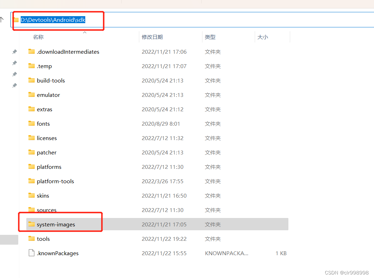This screenshot has width=374, height=278.
Task: Click the yellow folder icon in the address bar
Action: coord(16,20)
